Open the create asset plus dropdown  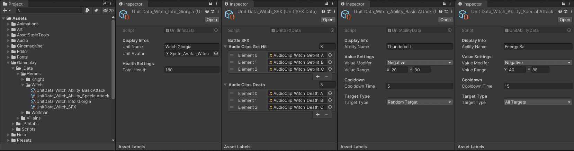point(7,10)
